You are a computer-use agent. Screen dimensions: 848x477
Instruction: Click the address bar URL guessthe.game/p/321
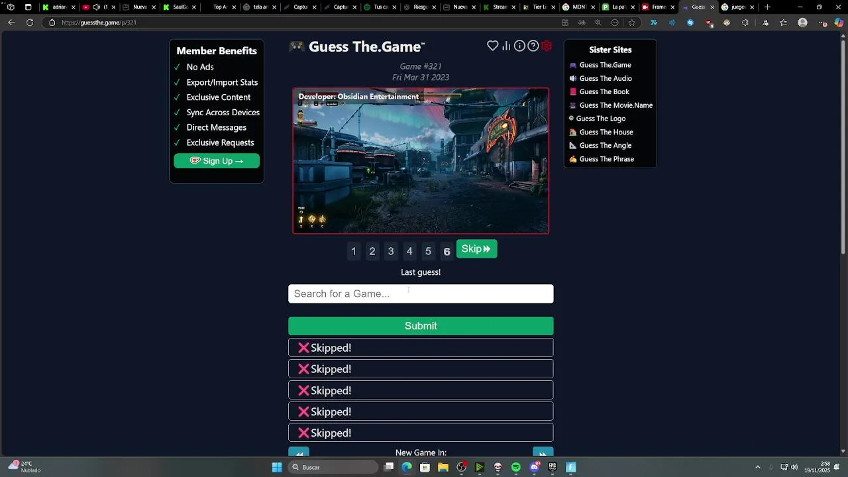99,23
